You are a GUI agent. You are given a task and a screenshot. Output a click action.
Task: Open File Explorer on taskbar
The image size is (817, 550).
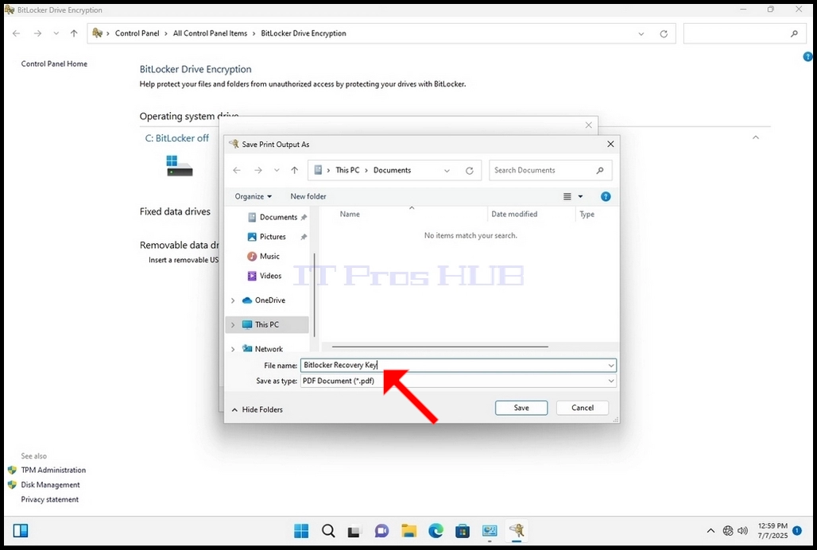(x=409, y=531)
